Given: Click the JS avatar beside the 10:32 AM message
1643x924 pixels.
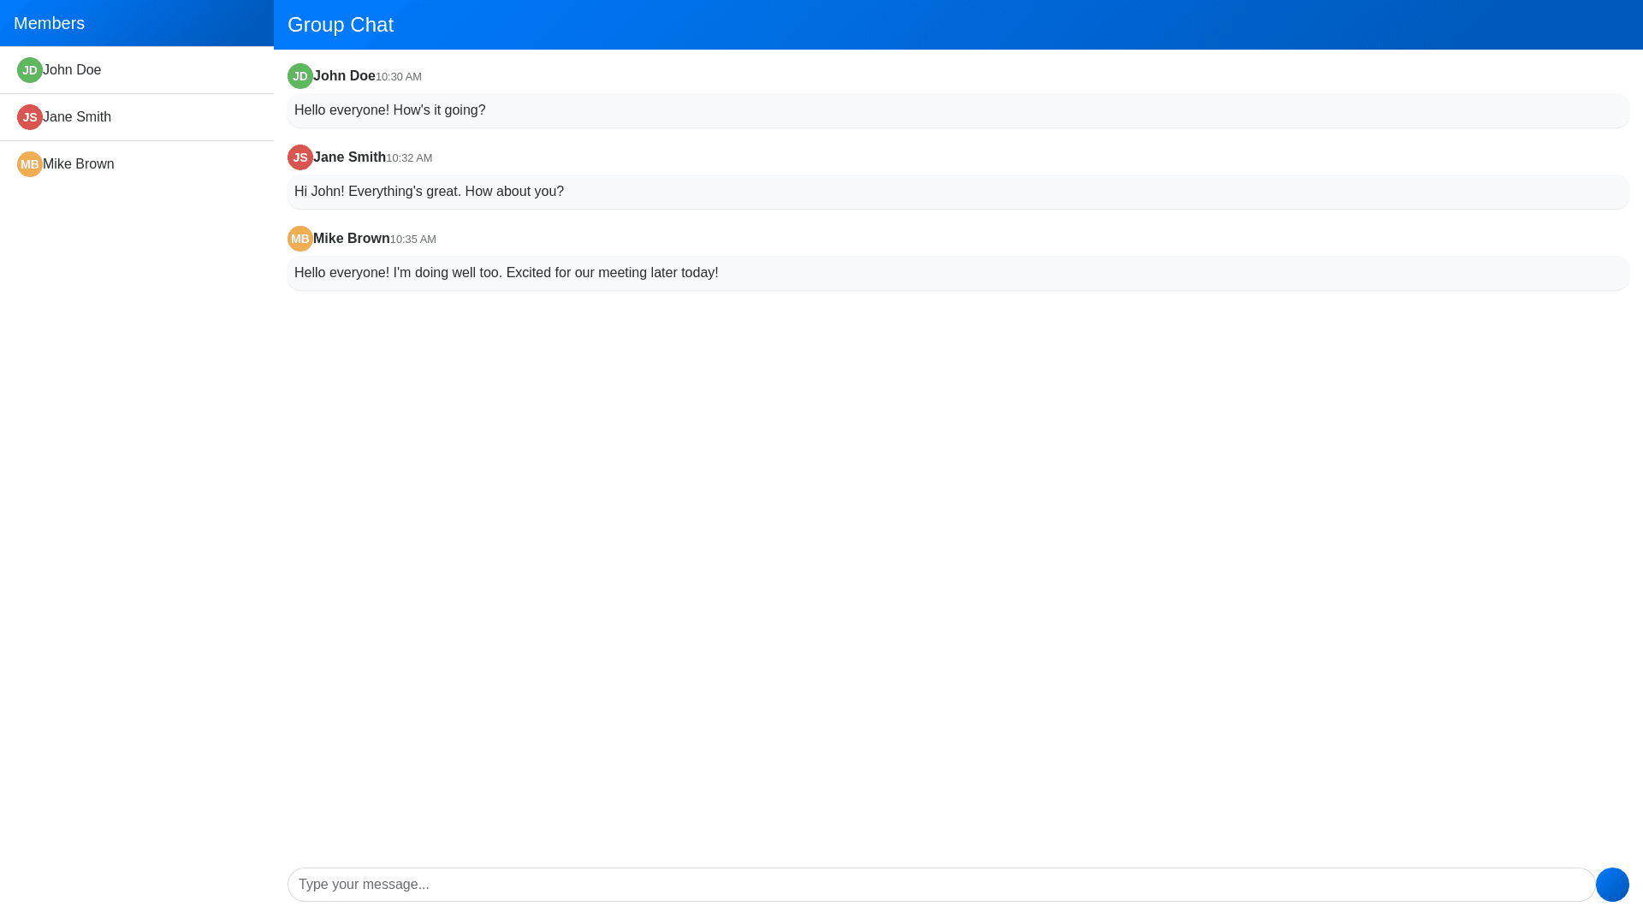Looking at the screenshot, I should click(300, 157).
